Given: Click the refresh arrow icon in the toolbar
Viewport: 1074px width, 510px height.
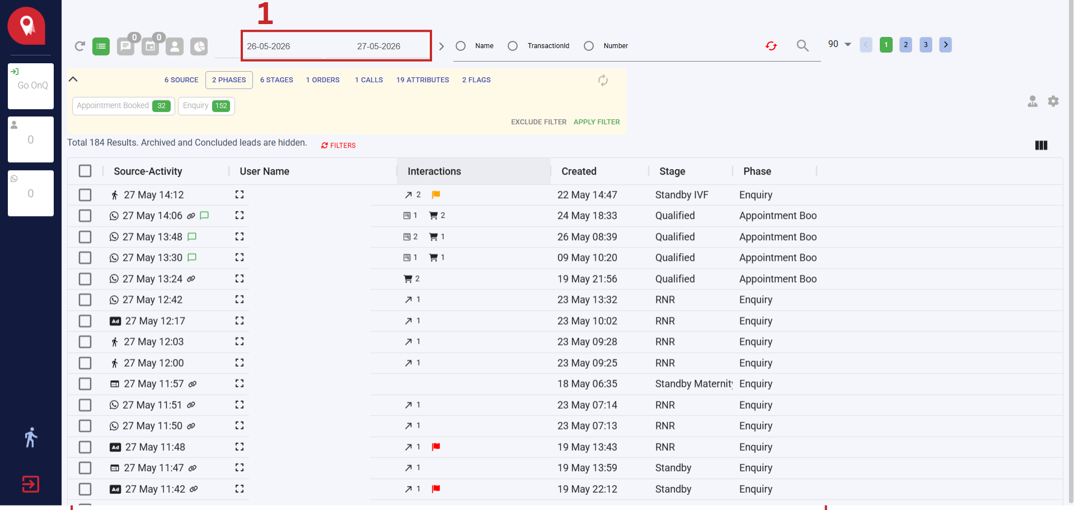Looking at the screenshot, I should pyautogui.click(x=80, y=46).
